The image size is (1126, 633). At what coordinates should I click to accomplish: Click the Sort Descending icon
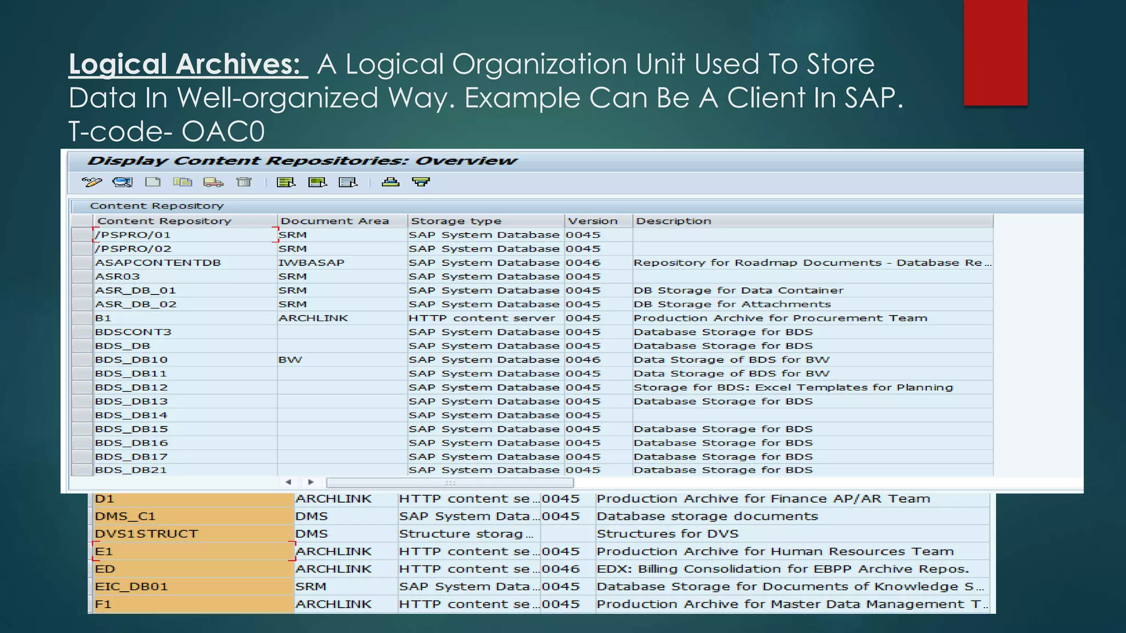[x=421, y=182]
